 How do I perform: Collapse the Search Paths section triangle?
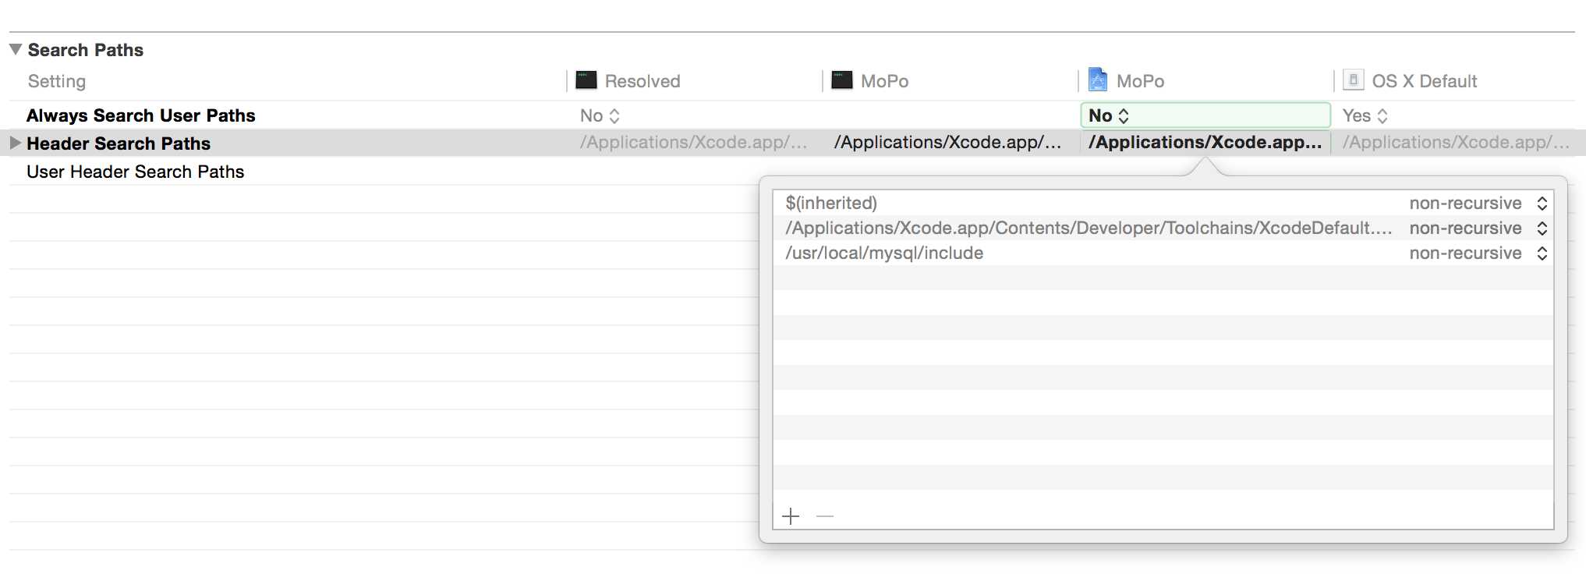click(x=16, y=49)
